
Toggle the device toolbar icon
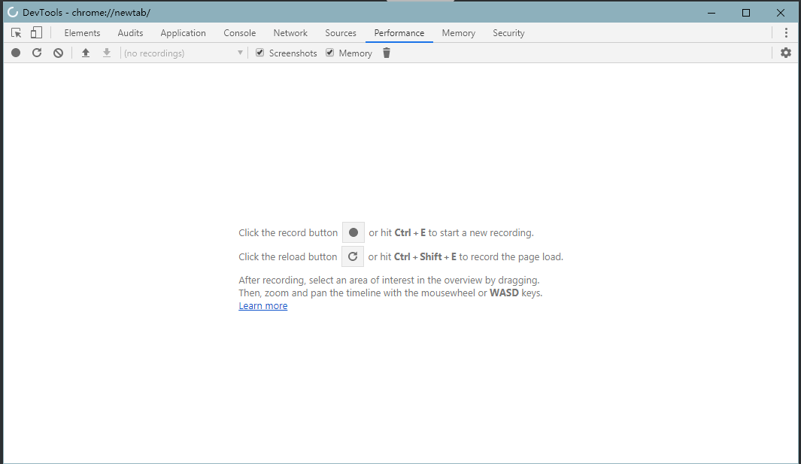(36, 33)
